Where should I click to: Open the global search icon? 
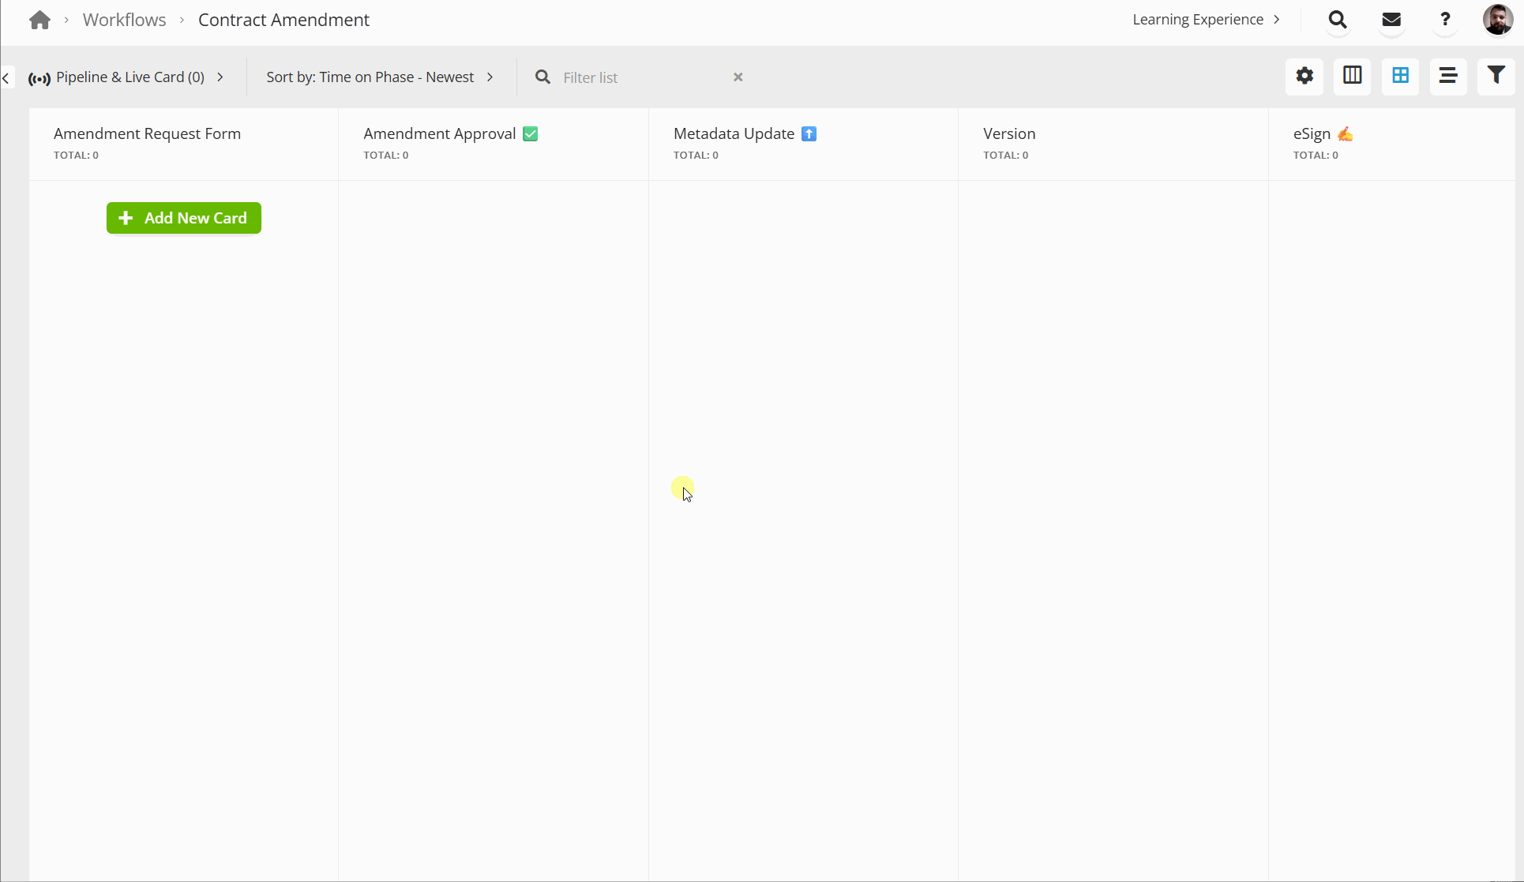1337,20
